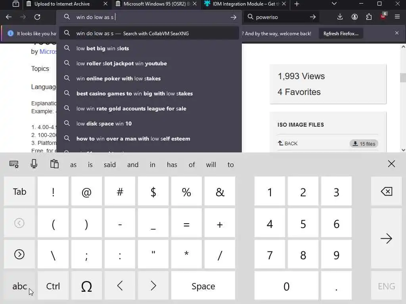Click the go arrow in poweriso search box

click(x=312, y=17)
